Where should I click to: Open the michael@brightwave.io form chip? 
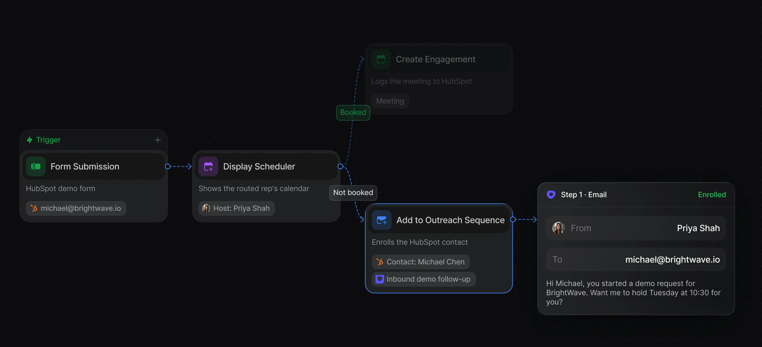coord(76,208)
